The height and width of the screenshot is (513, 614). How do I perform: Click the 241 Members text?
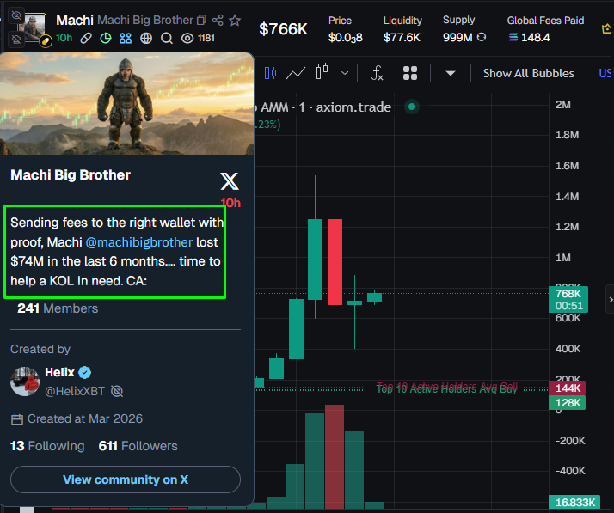pos(58,308)
